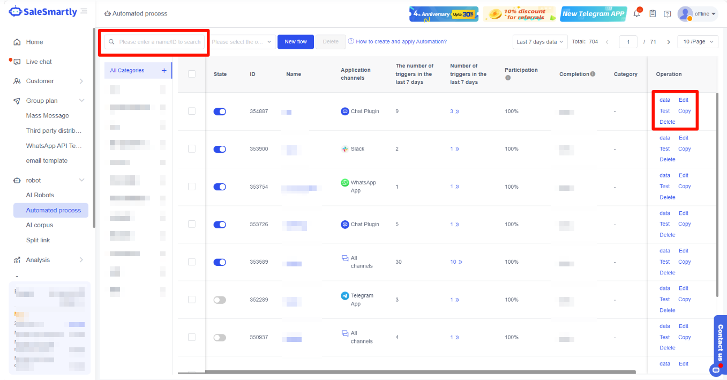The width and height of the screenshot is (727, 380).
Task: Select AI Robots in sidebar
Action: point(40,195)
